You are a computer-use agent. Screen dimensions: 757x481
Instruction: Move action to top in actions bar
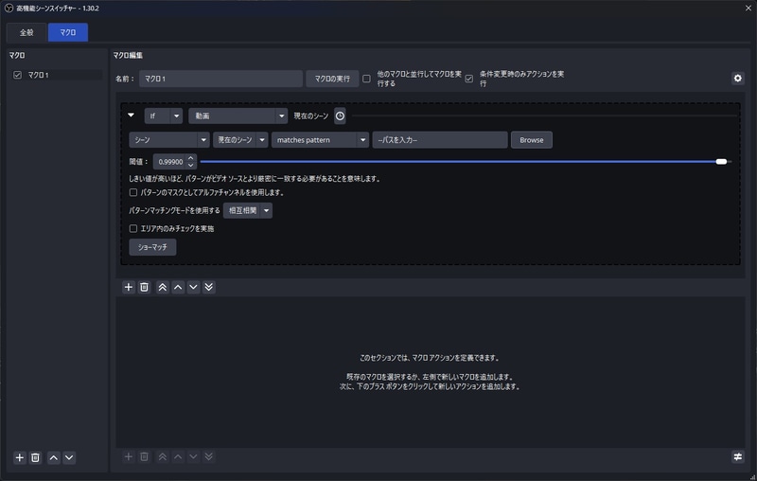[163, 456]
